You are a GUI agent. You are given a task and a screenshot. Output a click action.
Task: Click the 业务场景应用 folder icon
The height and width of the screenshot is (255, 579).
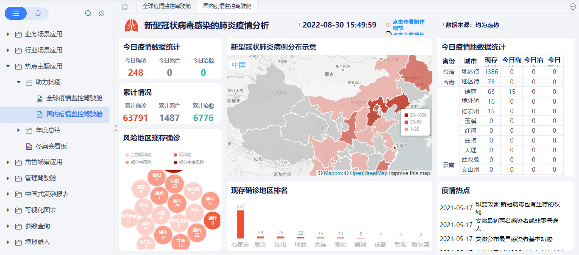(x=18, y=34)
